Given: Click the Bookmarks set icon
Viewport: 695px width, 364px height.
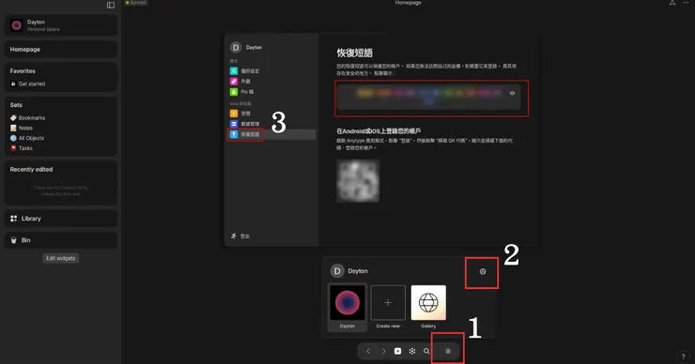Looking at the screenshot, I should tap(13, 118).
